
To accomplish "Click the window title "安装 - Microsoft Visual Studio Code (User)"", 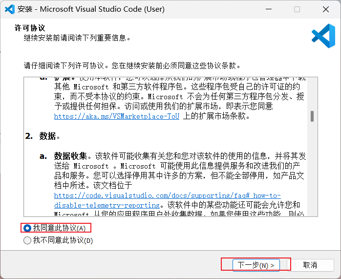I will (91, 9).
